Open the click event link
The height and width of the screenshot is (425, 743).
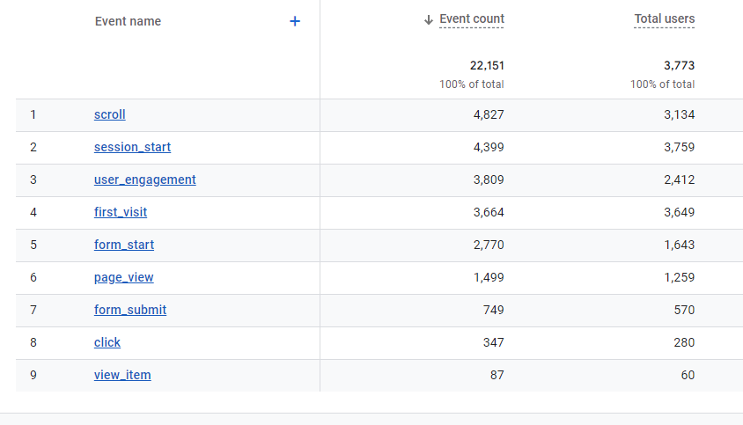[x=107, y=342]
